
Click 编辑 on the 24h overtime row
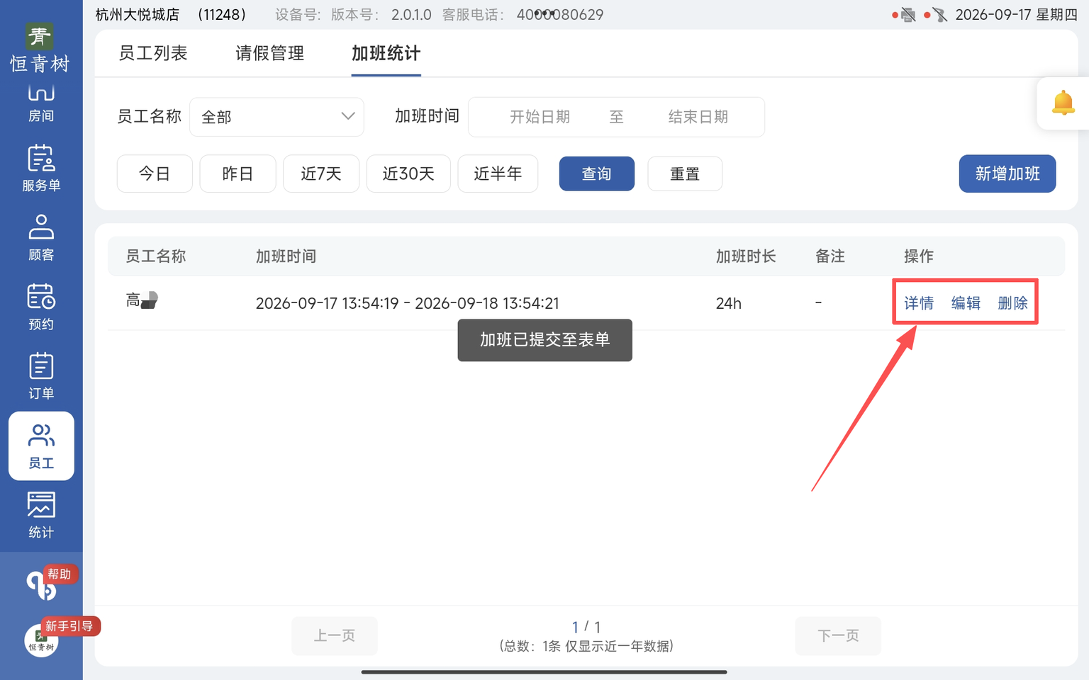pyautogui.click(x=966, y=303)
